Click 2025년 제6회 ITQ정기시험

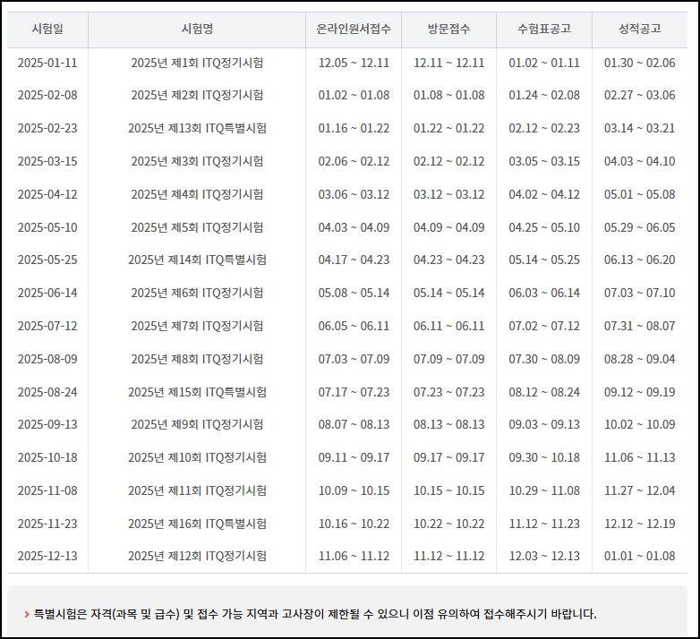coord(197,294)
